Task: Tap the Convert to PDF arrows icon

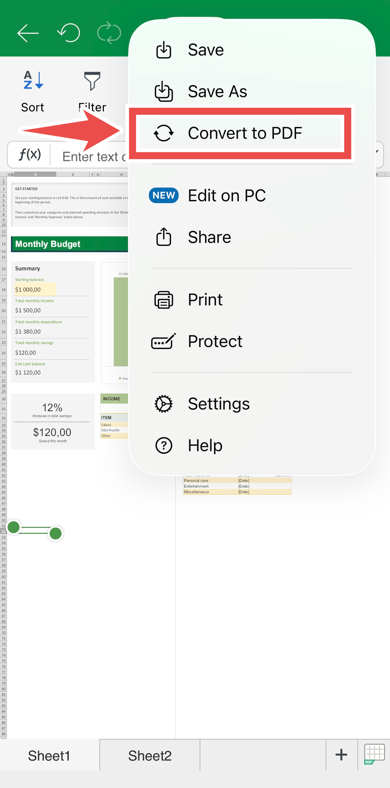Action: coord(164,133)
